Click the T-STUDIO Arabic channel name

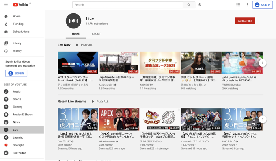(231, 85)
